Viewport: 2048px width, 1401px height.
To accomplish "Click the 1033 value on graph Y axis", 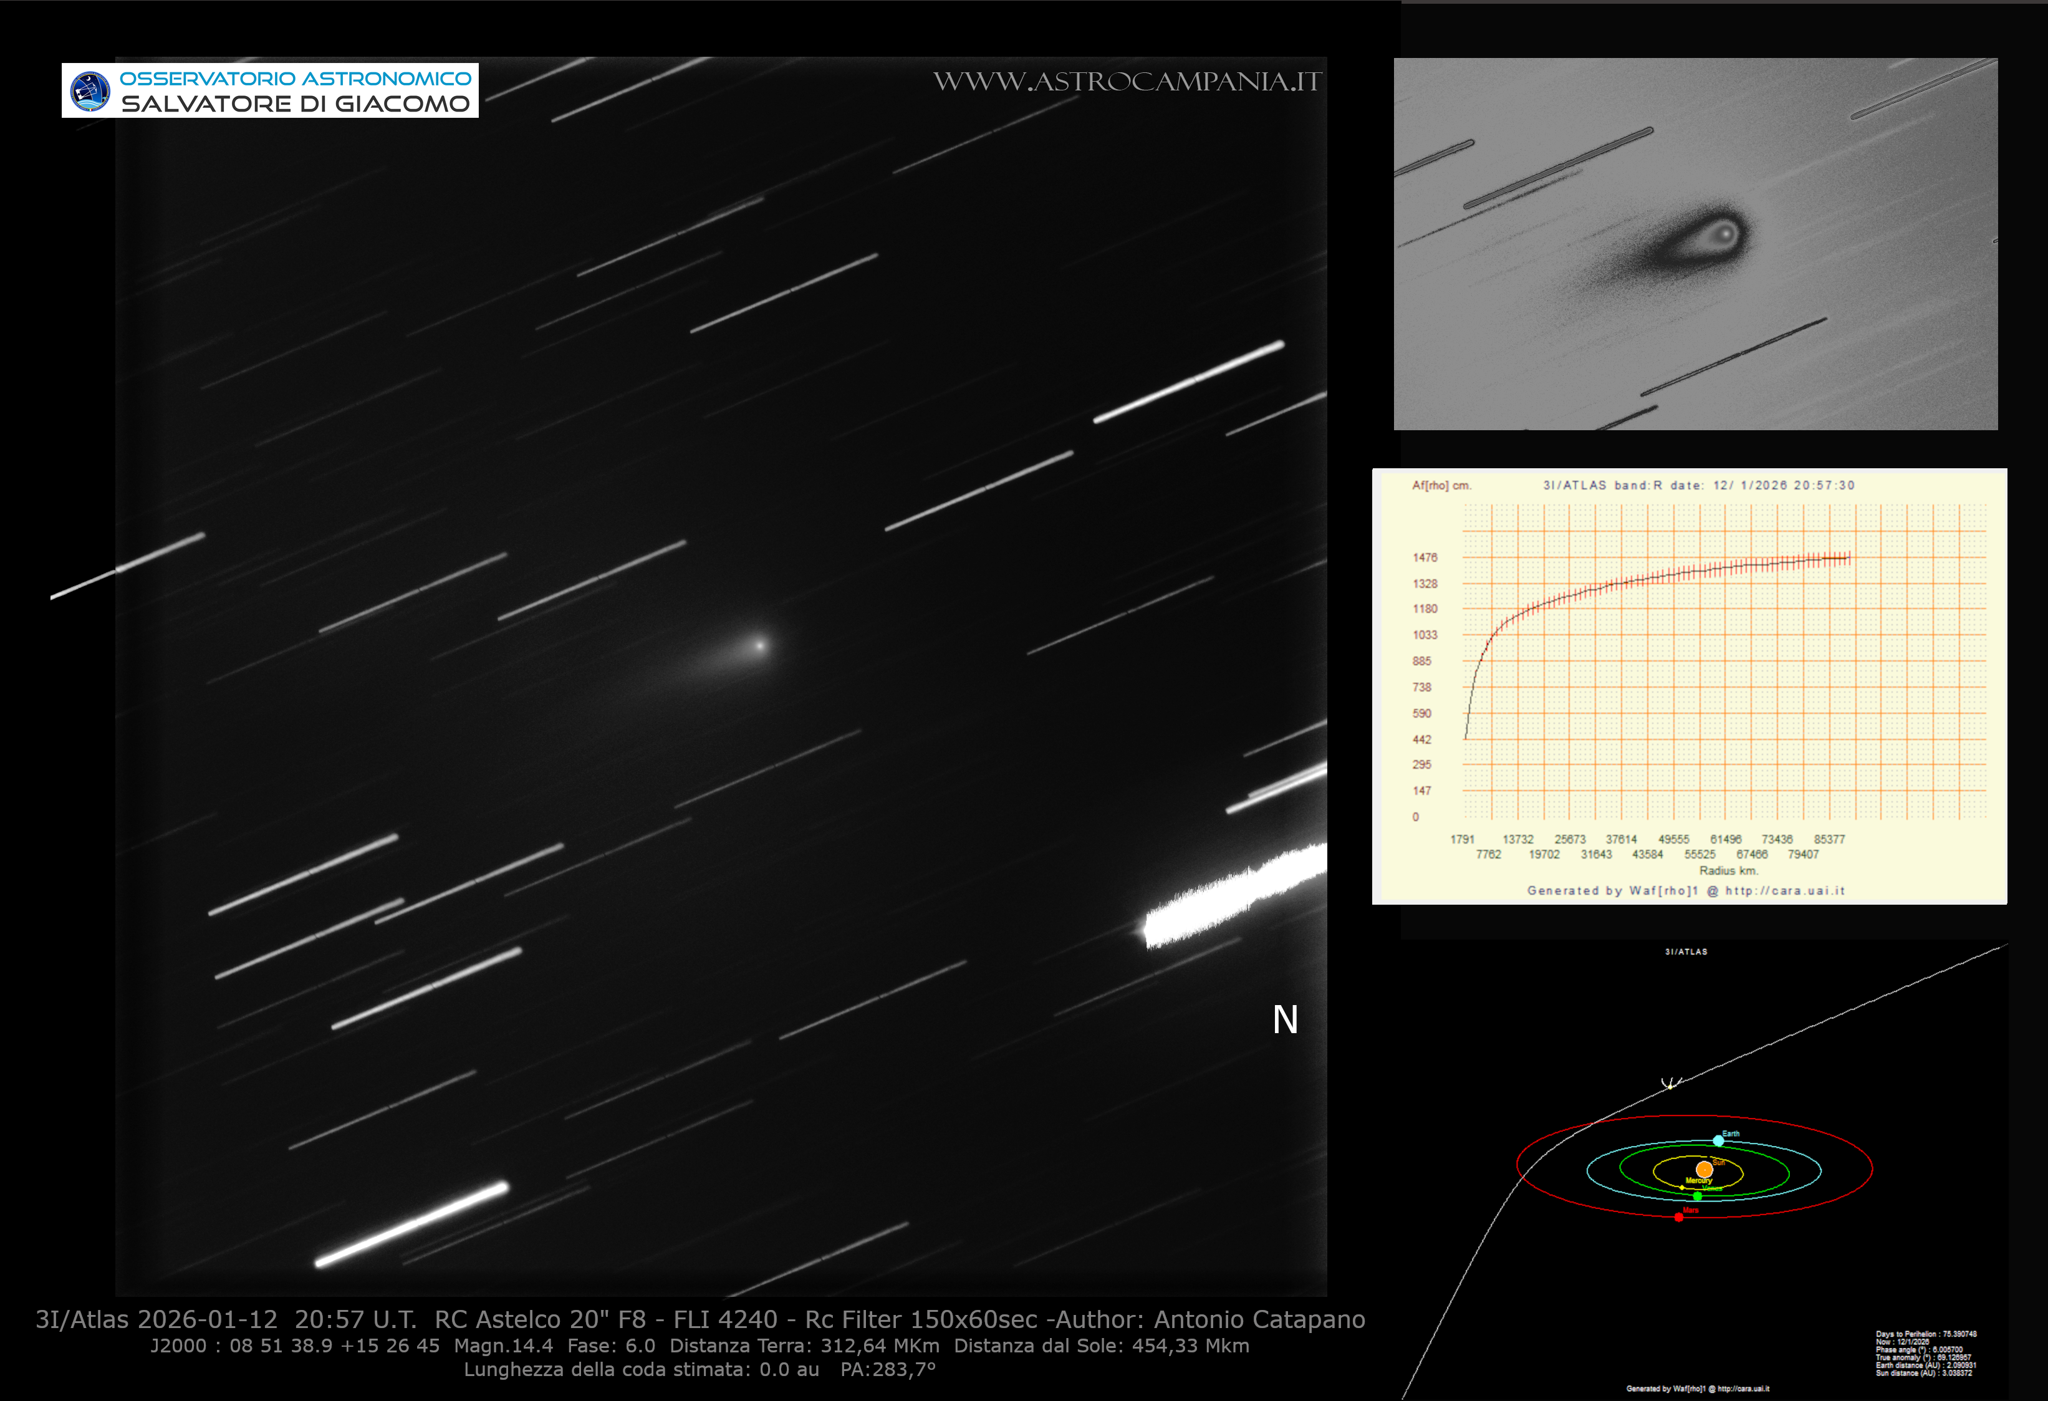I will point(1425,635).
